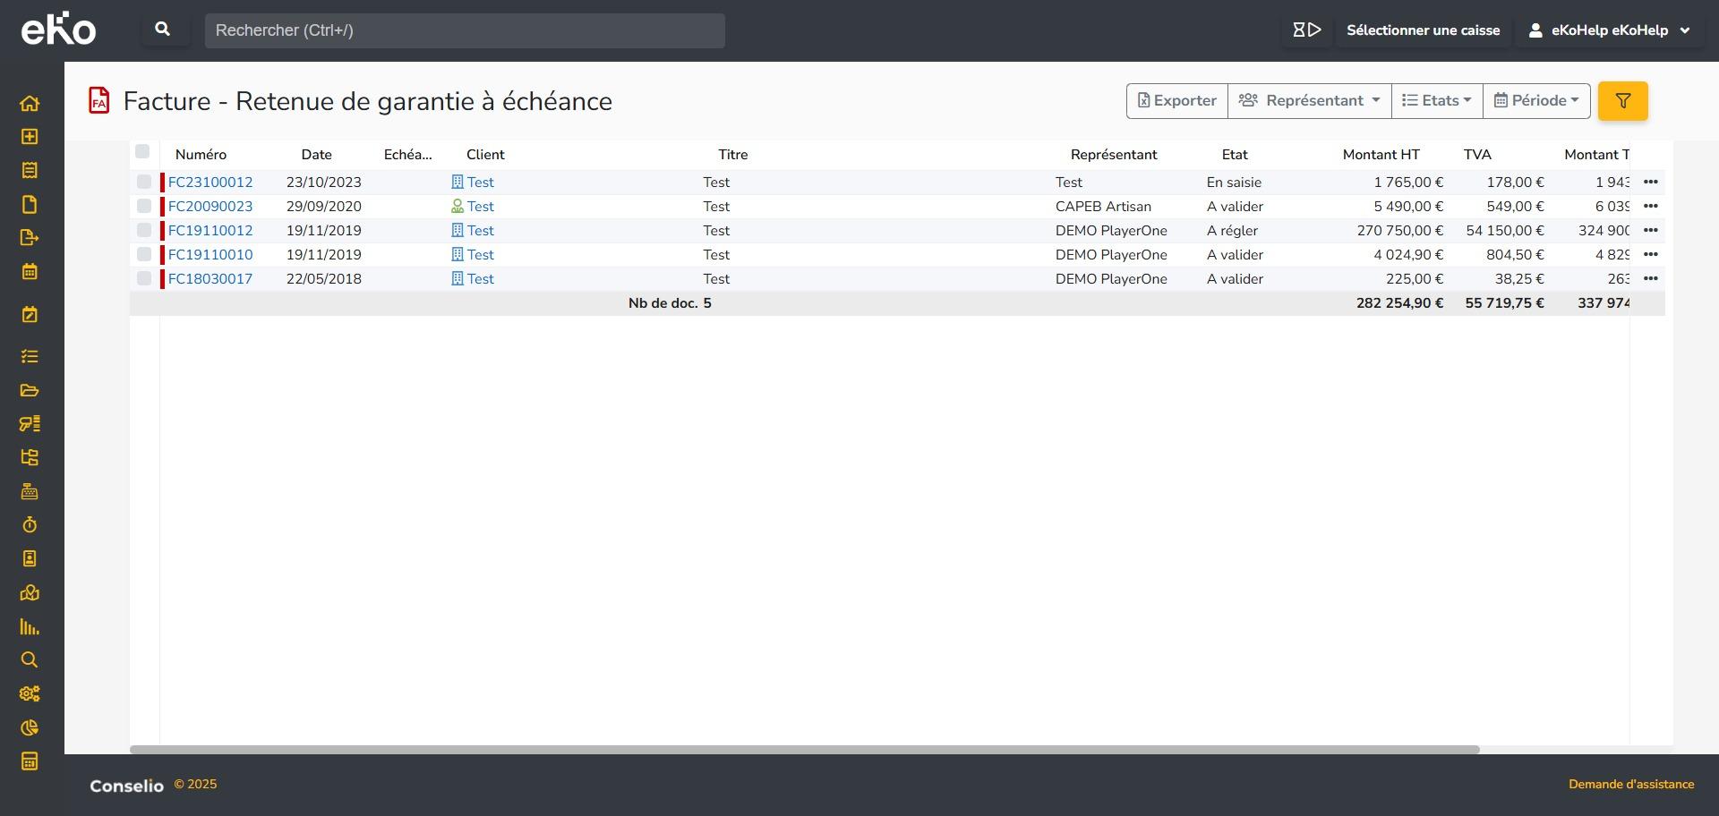
Task: Click the magnifier button beside search field
Action: pyautogui.click(x=163, y=30)
